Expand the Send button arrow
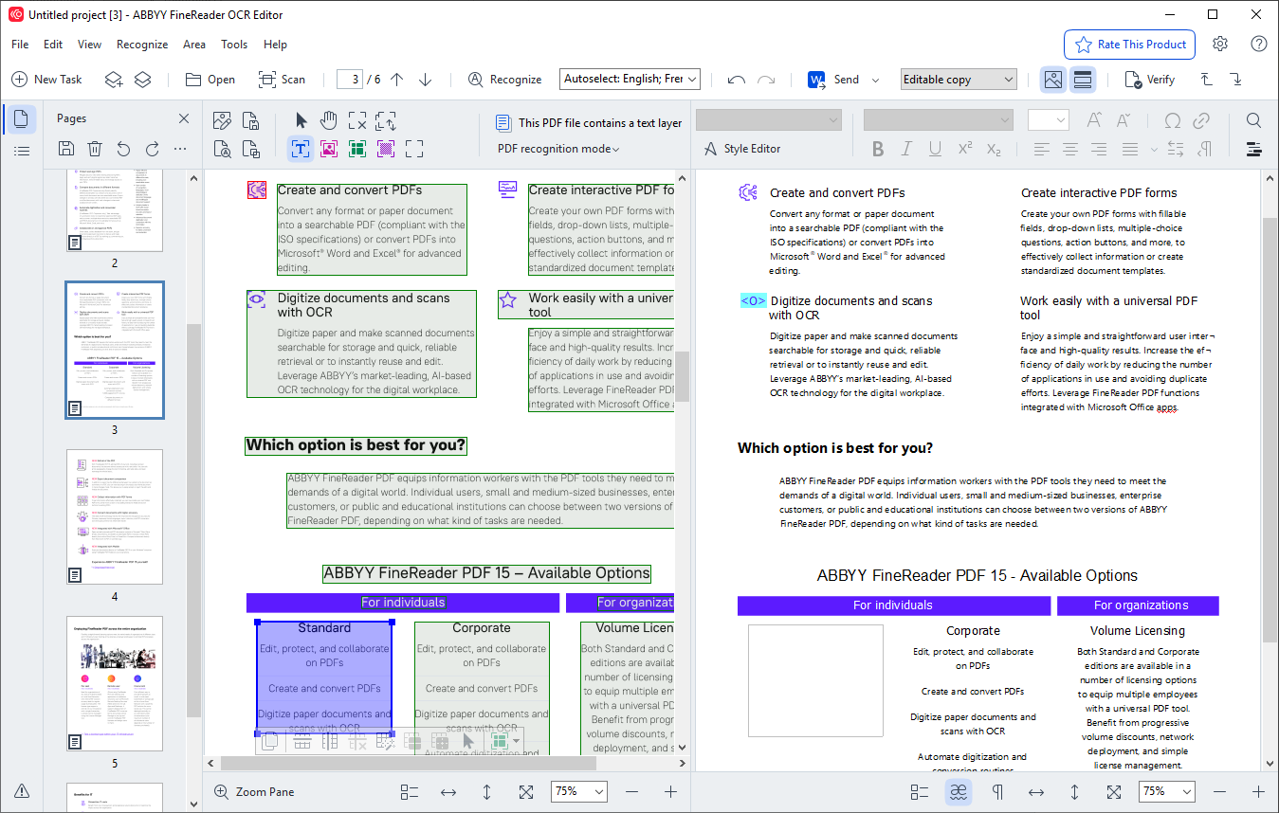Image resolution: width=1279 pixels, height=813 pixels. tap(875, 80)
